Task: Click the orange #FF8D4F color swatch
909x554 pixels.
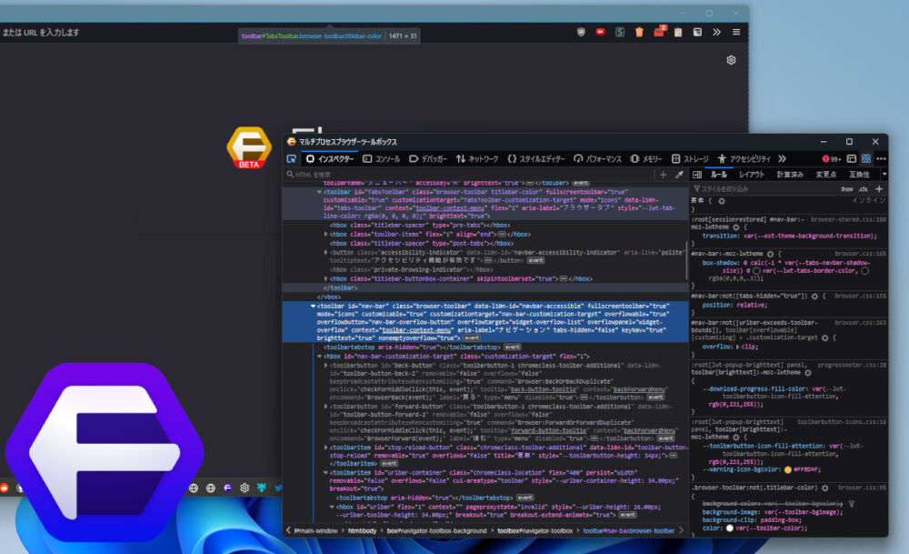Action: coord(788,469)
